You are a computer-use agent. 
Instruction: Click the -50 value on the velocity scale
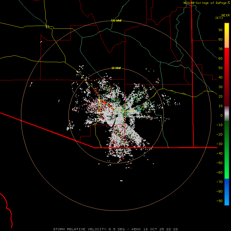[219, 163]
